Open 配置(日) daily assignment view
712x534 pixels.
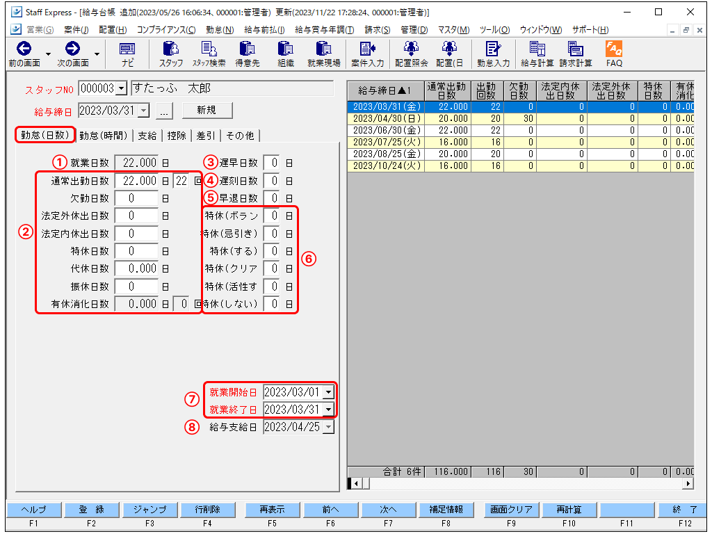(x=448, y=54)
